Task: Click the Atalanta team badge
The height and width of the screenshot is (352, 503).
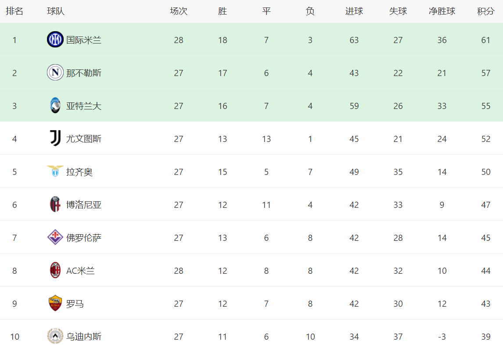Action: (55, 106)
